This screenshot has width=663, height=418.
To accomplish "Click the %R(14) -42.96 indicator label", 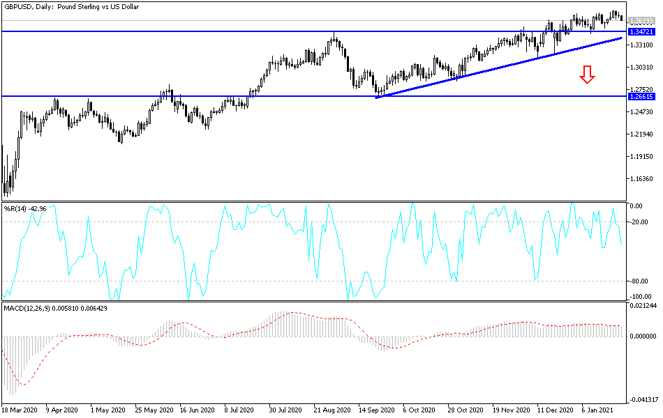I will pos(24,206).
